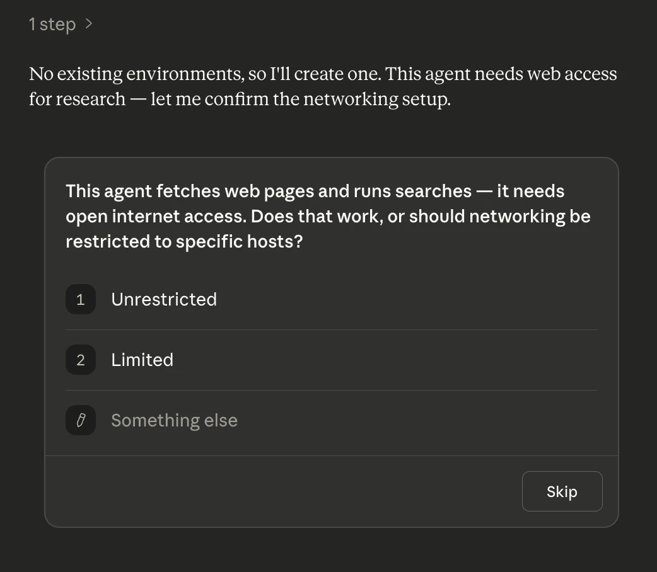The width and height of the screenshot is (657, 572).
Task: Click the number 1 badge icon
Action: (81, 299)
